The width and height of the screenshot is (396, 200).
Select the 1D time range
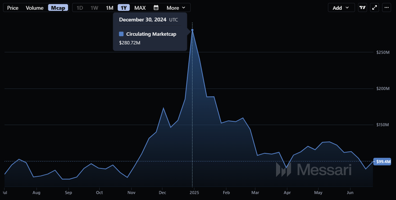[x=80, y=8]
